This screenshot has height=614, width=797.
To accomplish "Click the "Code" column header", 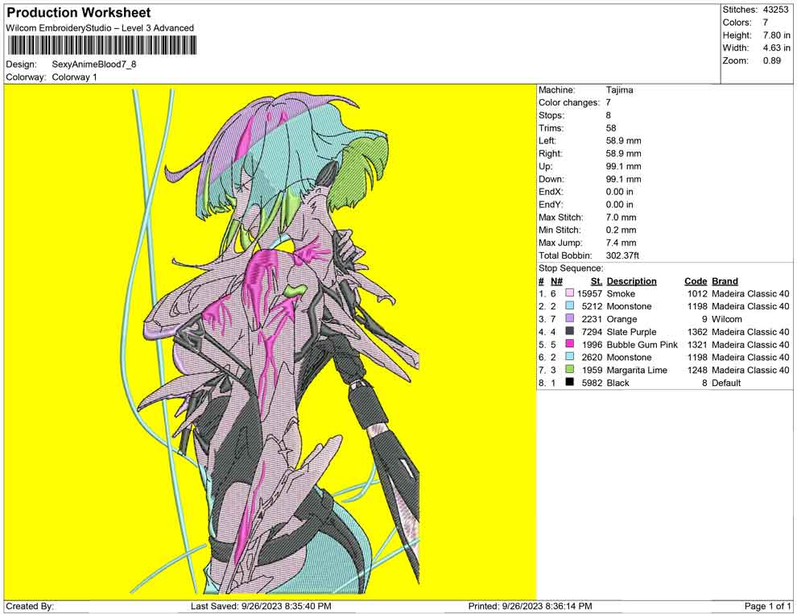I will tap(696, 281).
